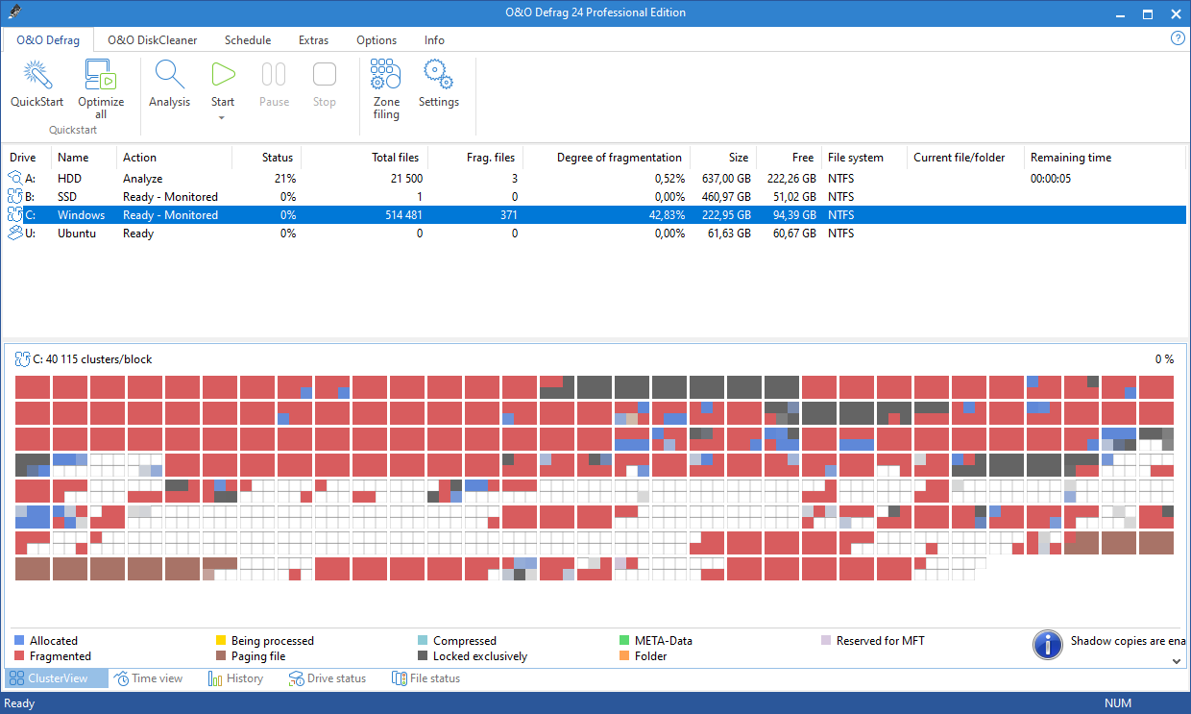The height and width of the screenshot is (714, 1191).
Task: Select the Ubuntu drive row
Action: click(x=595, y=234)
